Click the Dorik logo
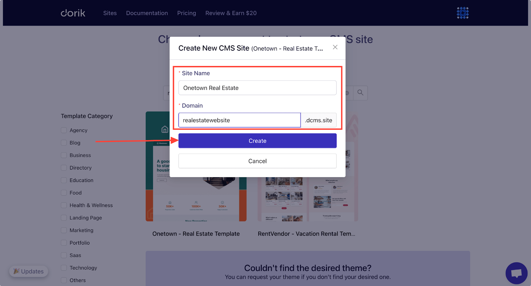The width and height of the screenshot is (531, 286). tap(73, 13)
